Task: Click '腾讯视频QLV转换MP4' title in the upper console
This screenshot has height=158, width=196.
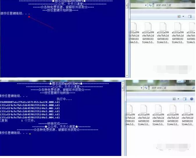Action: (69, 1)
